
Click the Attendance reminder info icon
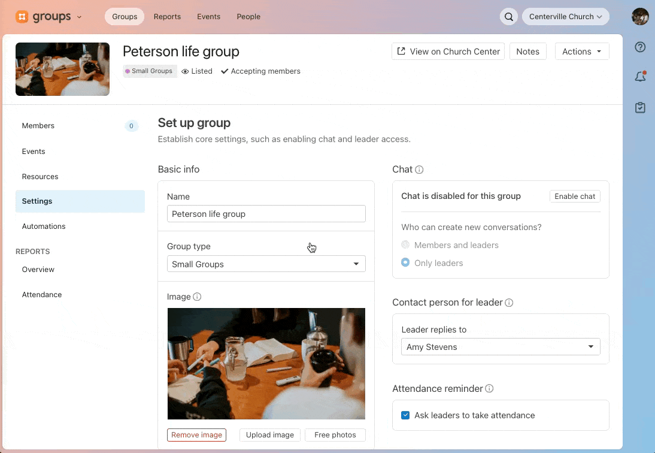pos(489,389)
